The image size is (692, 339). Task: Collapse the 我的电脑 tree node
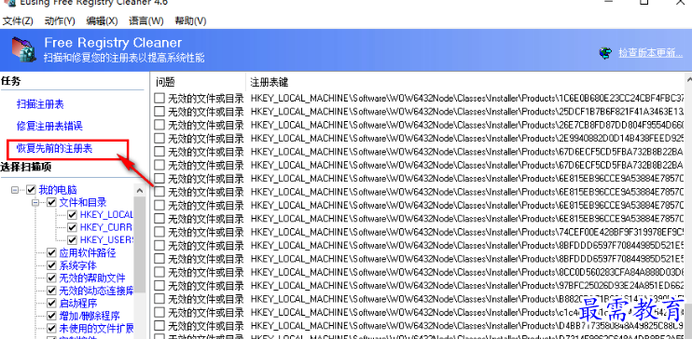coord(15,190)
